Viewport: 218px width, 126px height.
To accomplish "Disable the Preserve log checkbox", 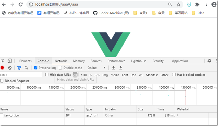I will click(x=36, y=68).
